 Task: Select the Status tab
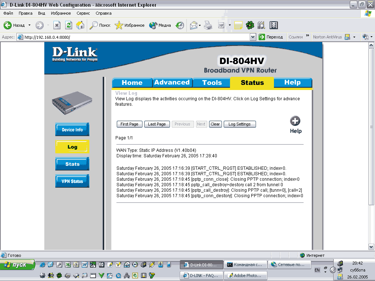click(252, 83)
